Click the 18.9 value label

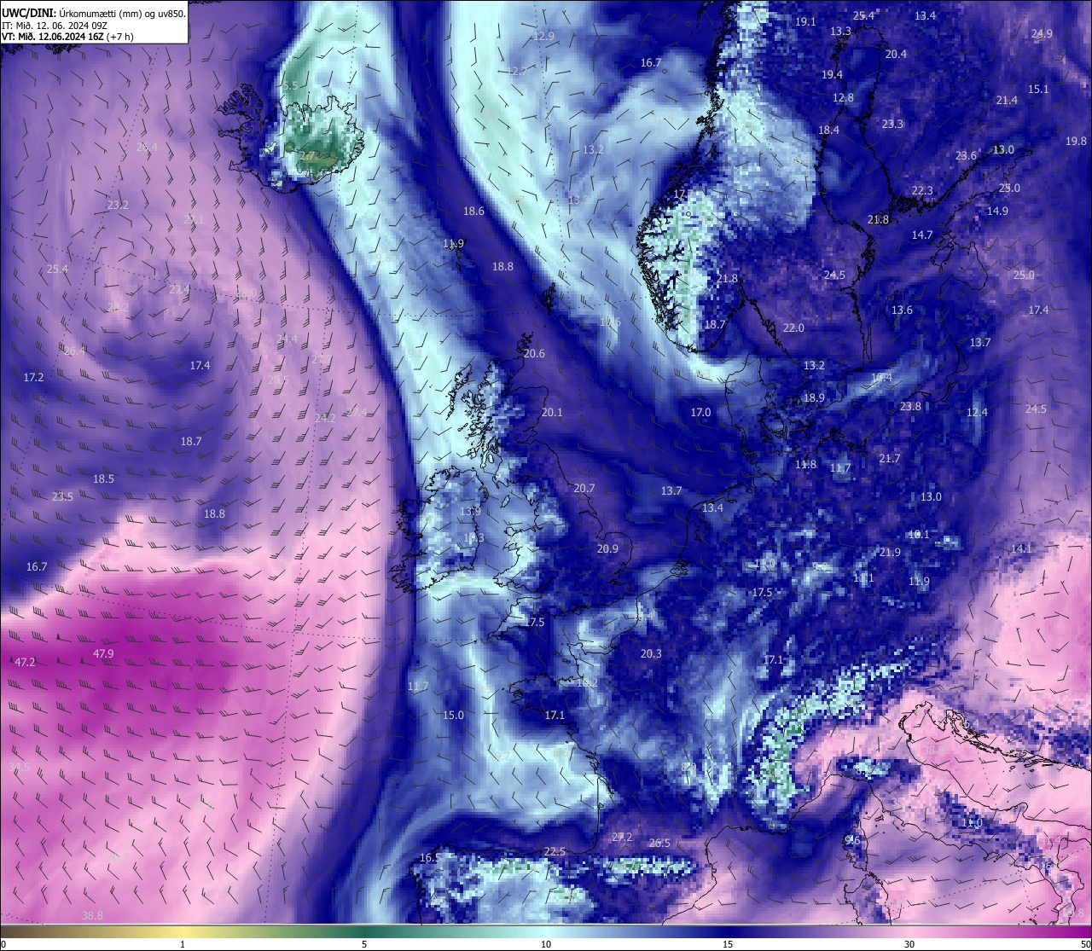pyautogui.click(x=814, y=398)
